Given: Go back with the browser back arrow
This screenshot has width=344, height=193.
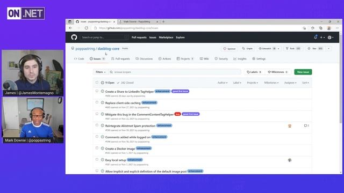Looking at the screenshot, I should pos(70,28).
